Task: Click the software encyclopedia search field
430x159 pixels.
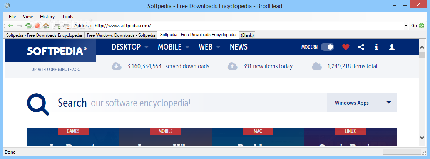Action: [189, 103]
